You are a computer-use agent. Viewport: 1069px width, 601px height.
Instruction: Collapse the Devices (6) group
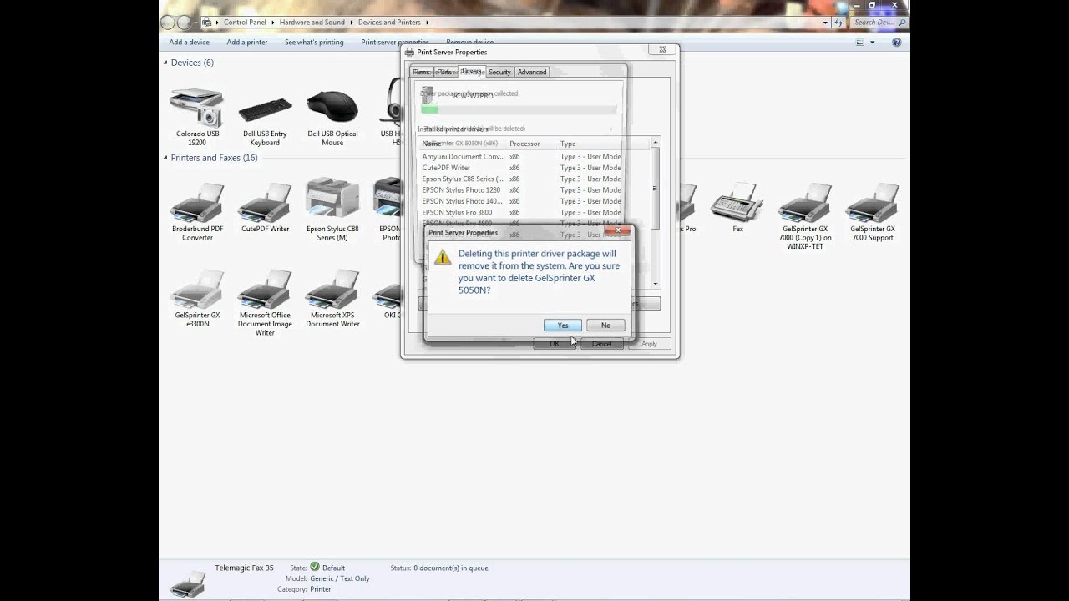pos(166,63)
